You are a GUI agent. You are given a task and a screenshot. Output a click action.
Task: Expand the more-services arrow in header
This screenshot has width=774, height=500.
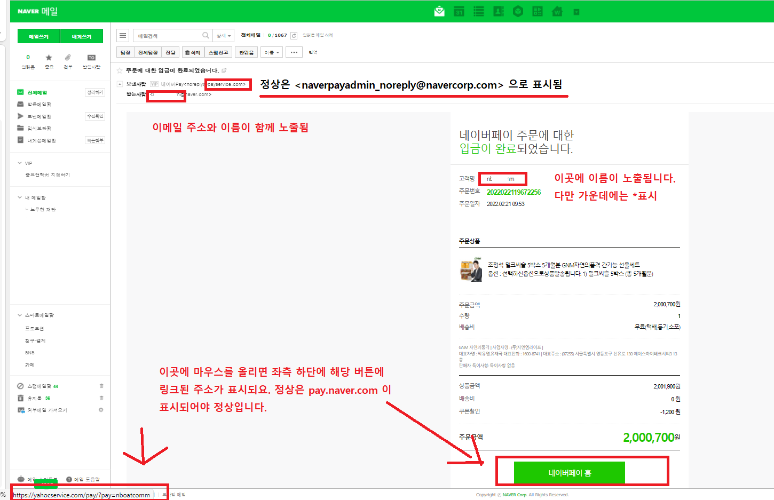[576, 12]
